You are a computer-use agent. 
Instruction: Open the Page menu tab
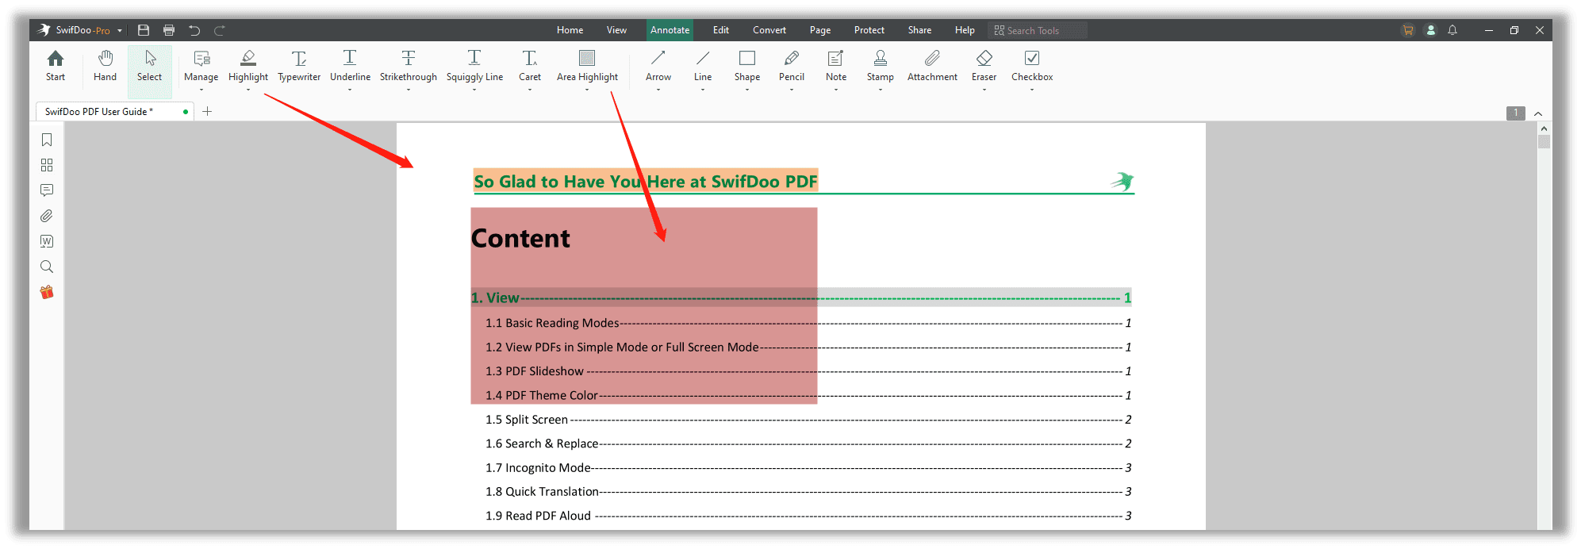coord(820,30)
